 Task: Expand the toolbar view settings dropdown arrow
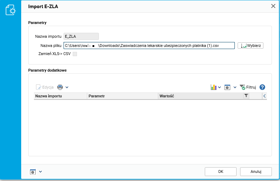point(235,87)
